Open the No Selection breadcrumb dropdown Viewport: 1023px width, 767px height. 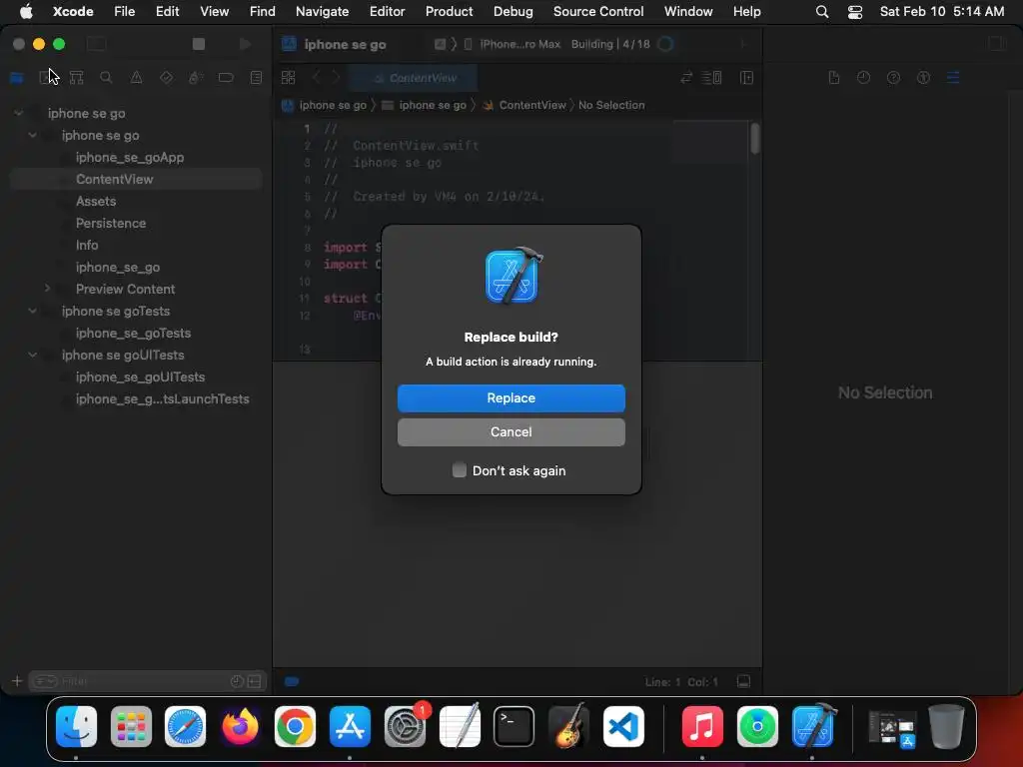[611, 105]
